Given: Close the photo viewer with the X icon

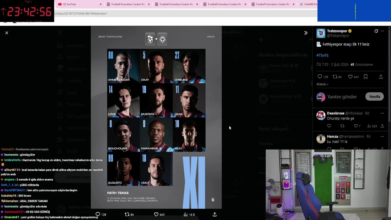Looking at the screenshot, I should point(7,33).
